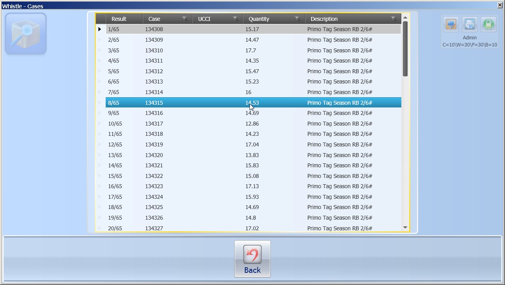
Task: Open the Description column filter
Action: pos(393,19)
